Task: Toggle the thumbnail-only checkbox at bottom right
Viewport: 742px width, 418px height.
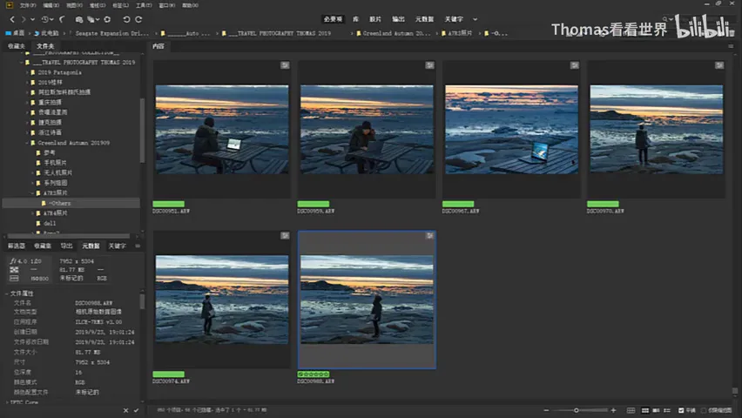Action: (x=704, y=410)
